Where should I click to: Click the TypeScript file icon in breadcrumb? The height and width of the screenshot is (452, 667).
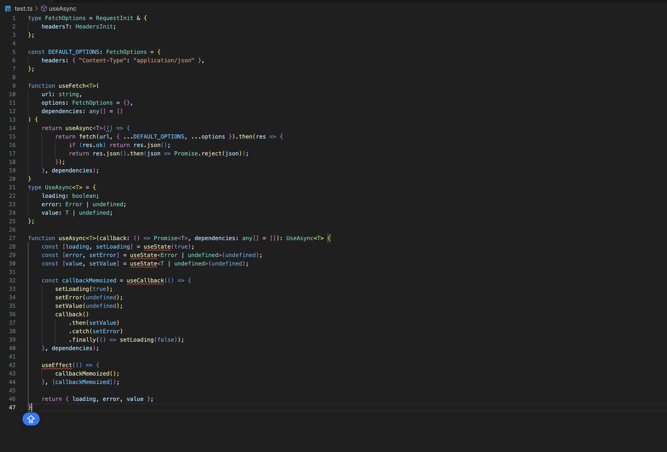click(8, 9)
